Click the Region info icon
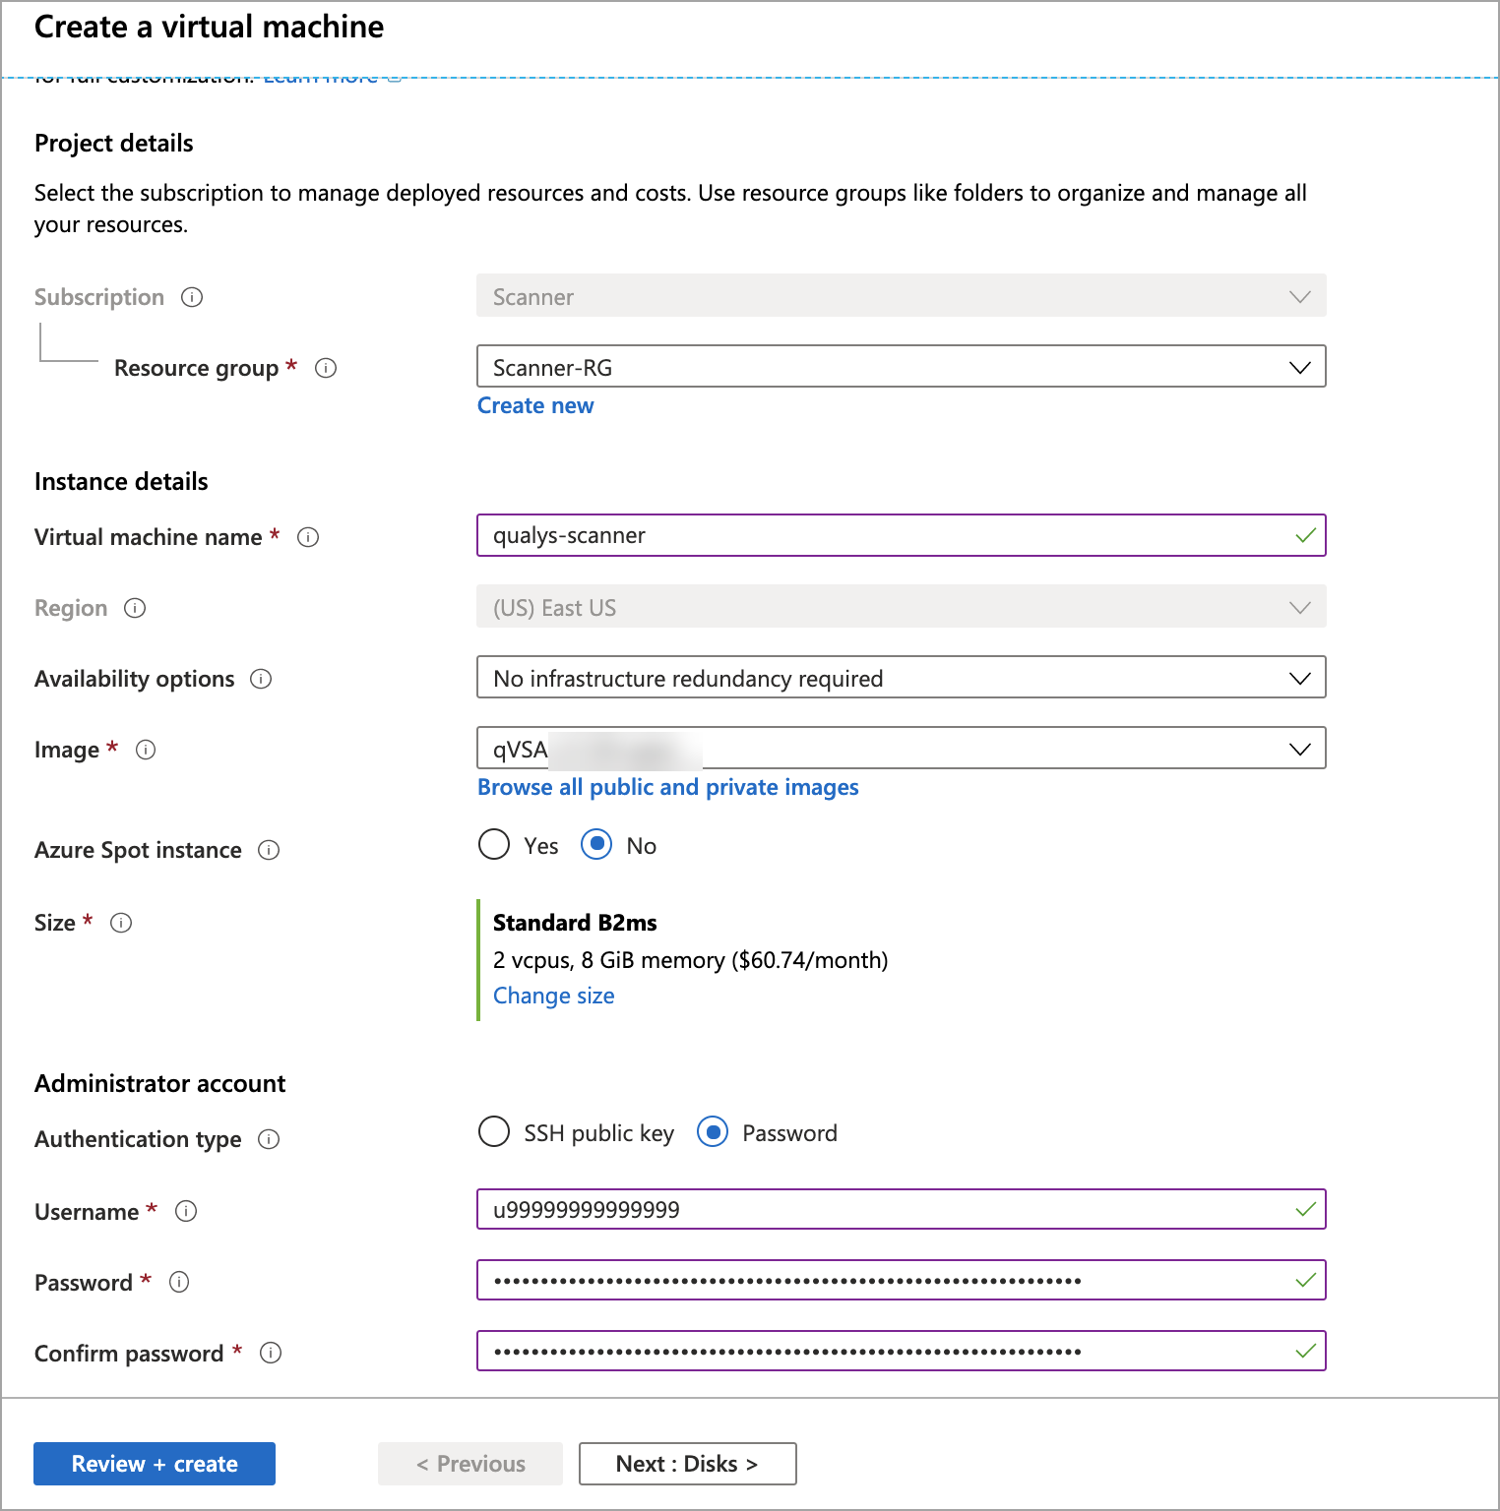1500x1511 pixels. point(135,608)
